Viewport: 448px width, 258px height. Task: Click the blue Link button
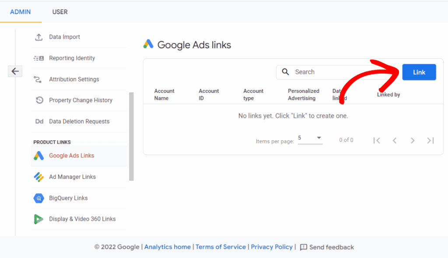[419, 72]
